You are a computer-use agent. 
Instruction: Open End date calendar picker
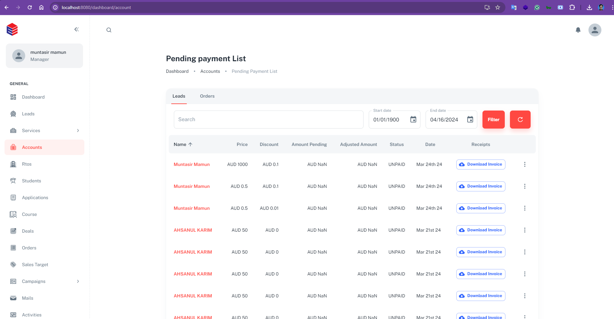pyautogui.click(x=470, y=120)
